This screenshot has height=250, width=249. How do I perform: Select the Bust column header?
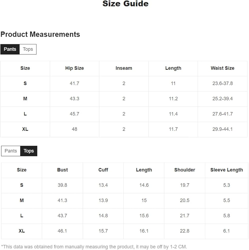[62, 170]
